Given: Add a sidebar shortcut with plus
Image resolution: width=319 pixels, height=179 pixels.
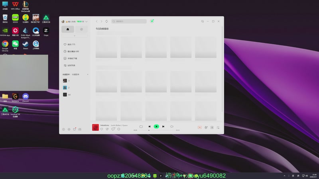Looking at the screenshot, I should coord(75,36).
